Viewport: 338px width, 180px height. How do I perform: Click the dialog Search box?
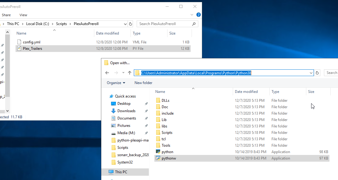coord(332,73)
